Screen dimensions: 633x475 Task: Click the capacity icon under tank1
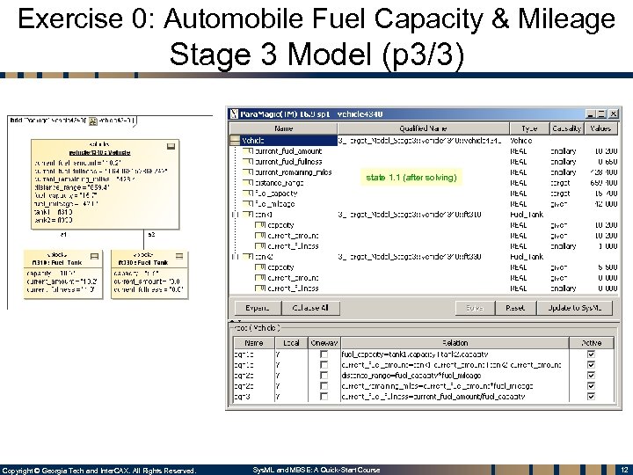tap(260, 225)
